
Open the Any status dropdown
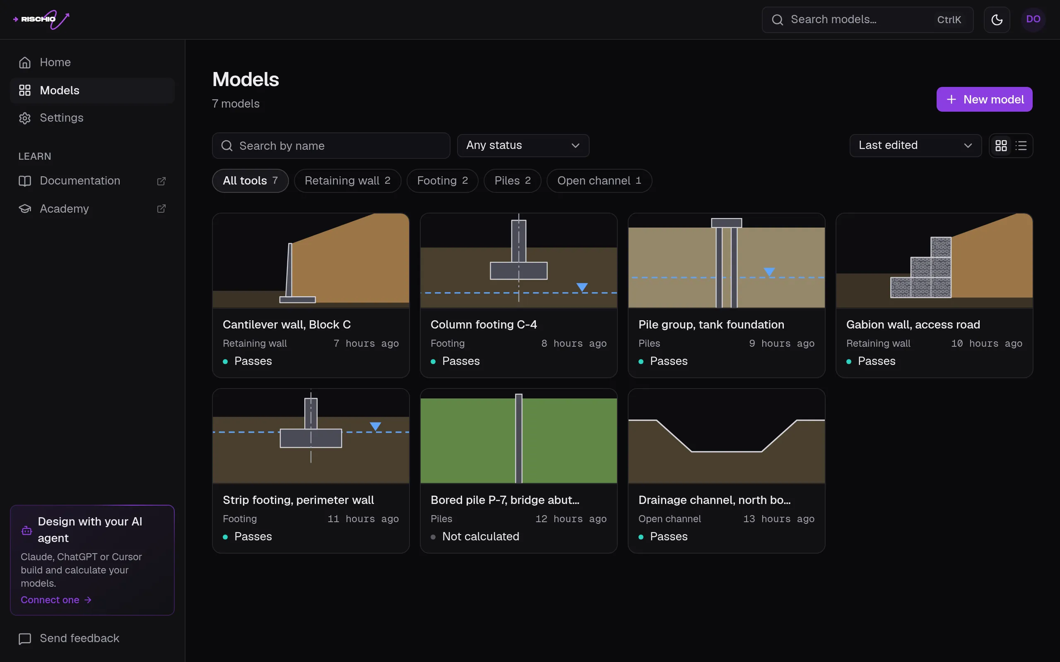click(523, 145)
